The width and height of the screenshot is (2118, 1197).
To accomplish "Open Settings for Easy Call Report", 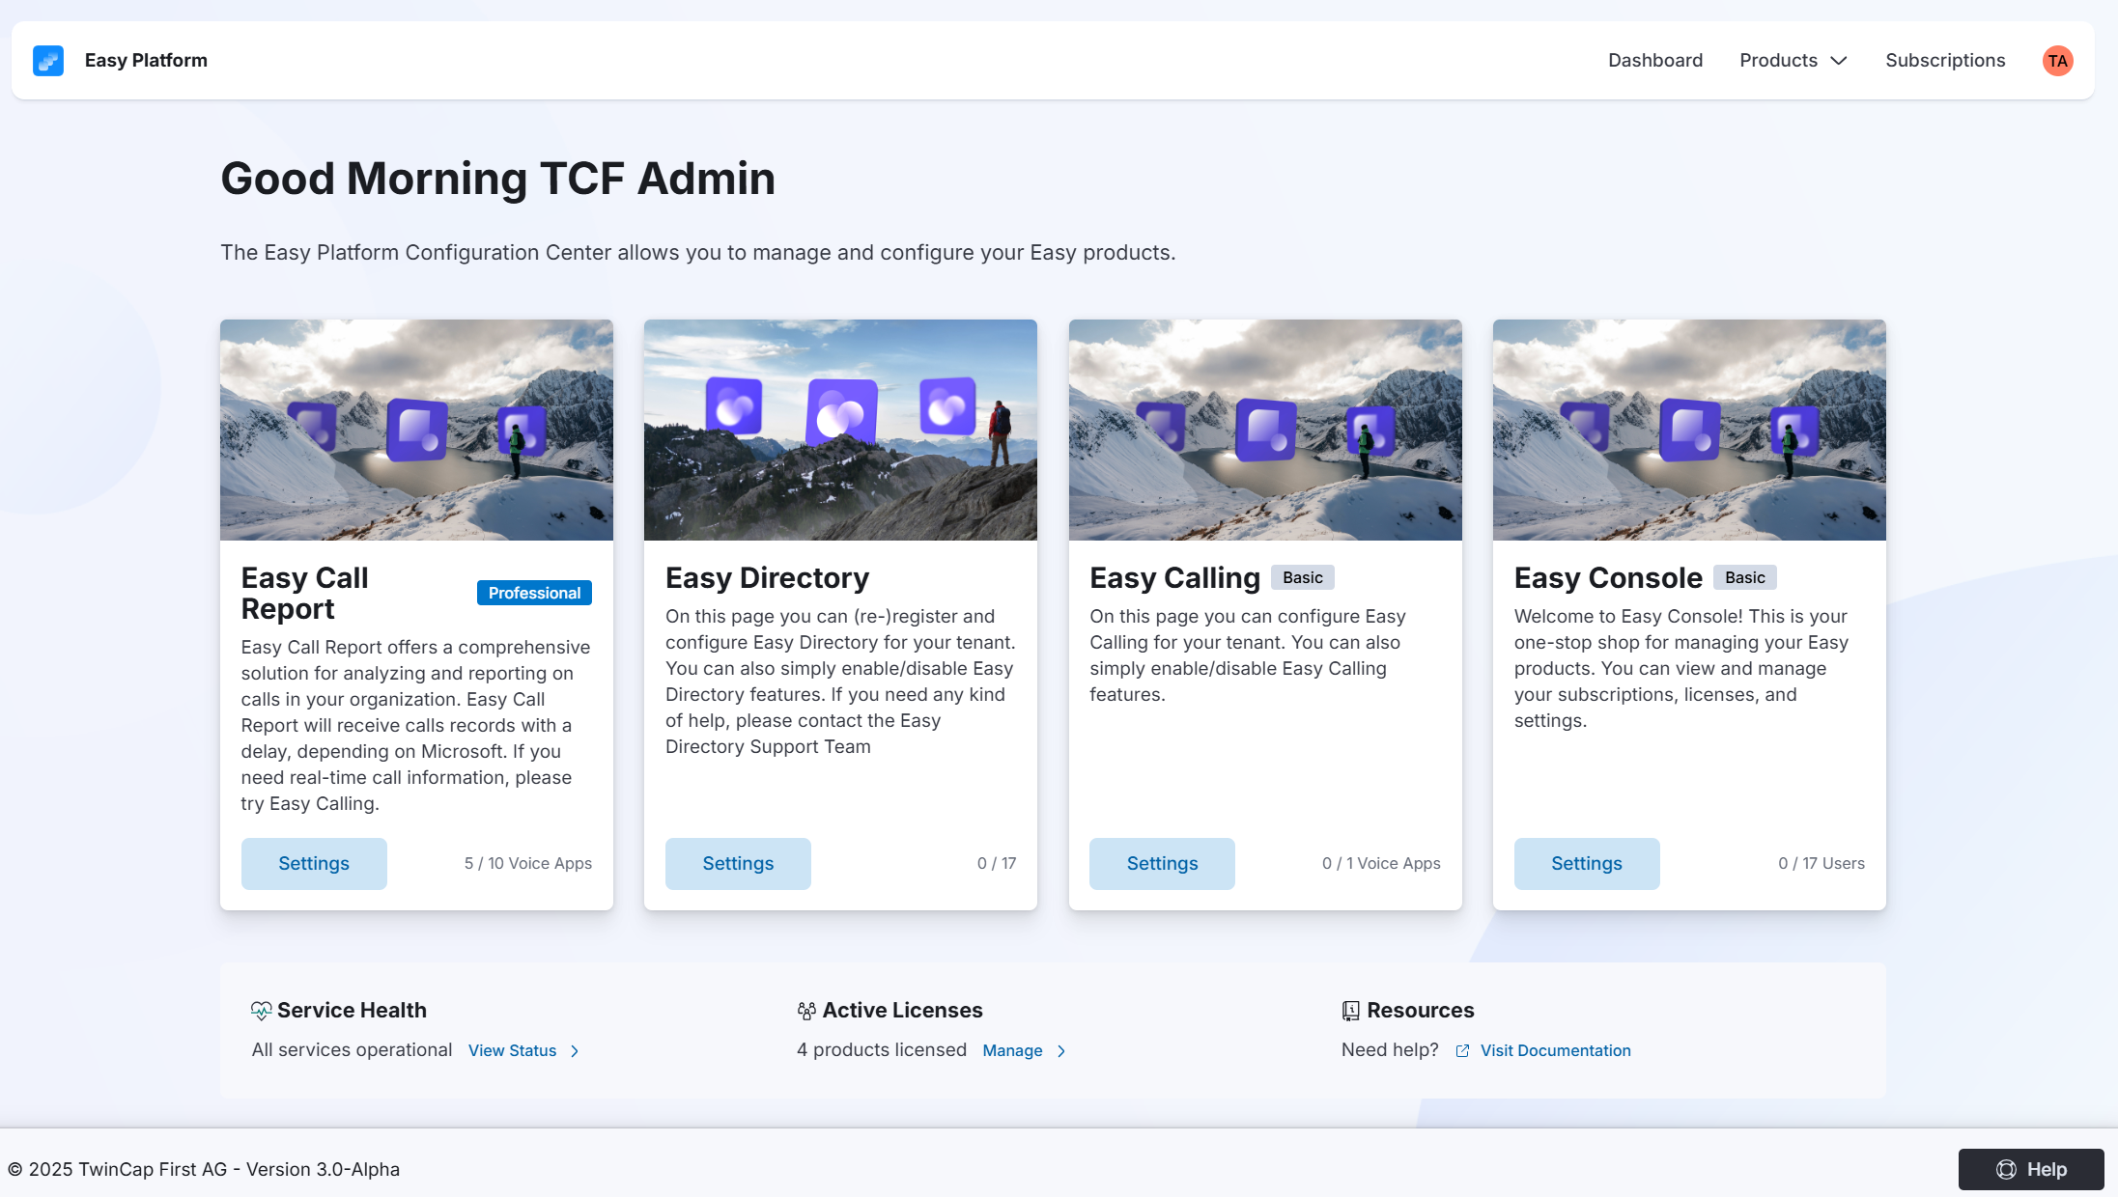I will pos(314,864).
